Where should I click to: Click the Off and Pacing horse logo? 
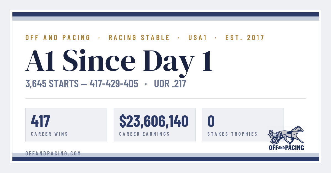tap(286, 135)
